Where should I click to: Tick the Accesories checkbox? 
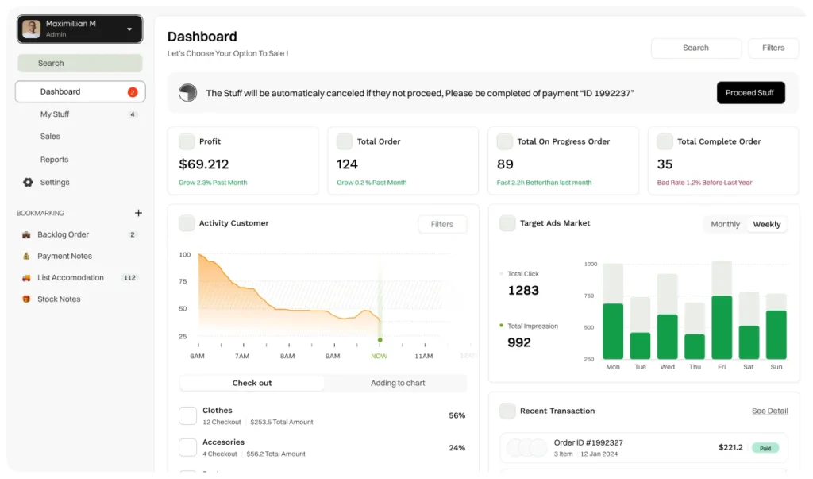coord(187,447)
